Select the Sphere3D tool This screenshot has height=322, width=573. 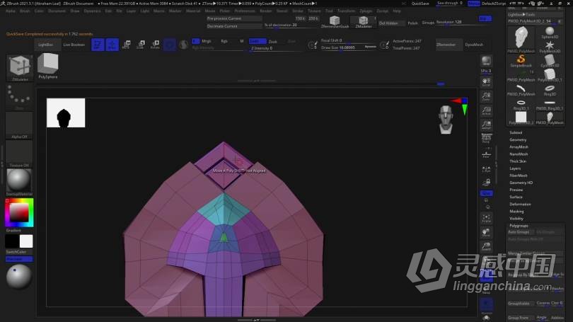550,33
